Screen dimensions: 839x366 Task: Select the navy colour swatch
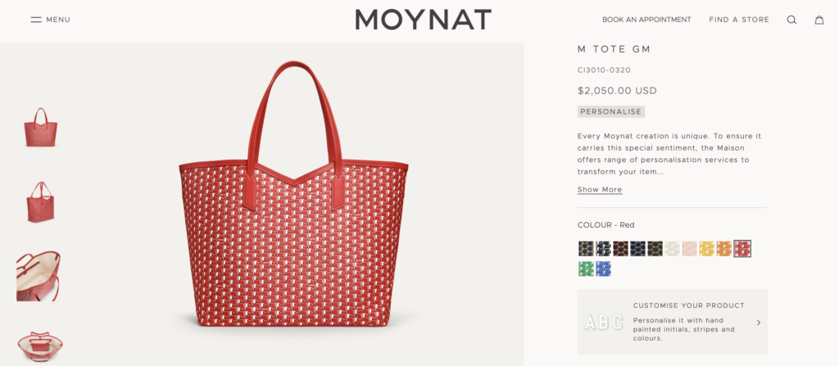pyautogui.click(x=637, y=248)
